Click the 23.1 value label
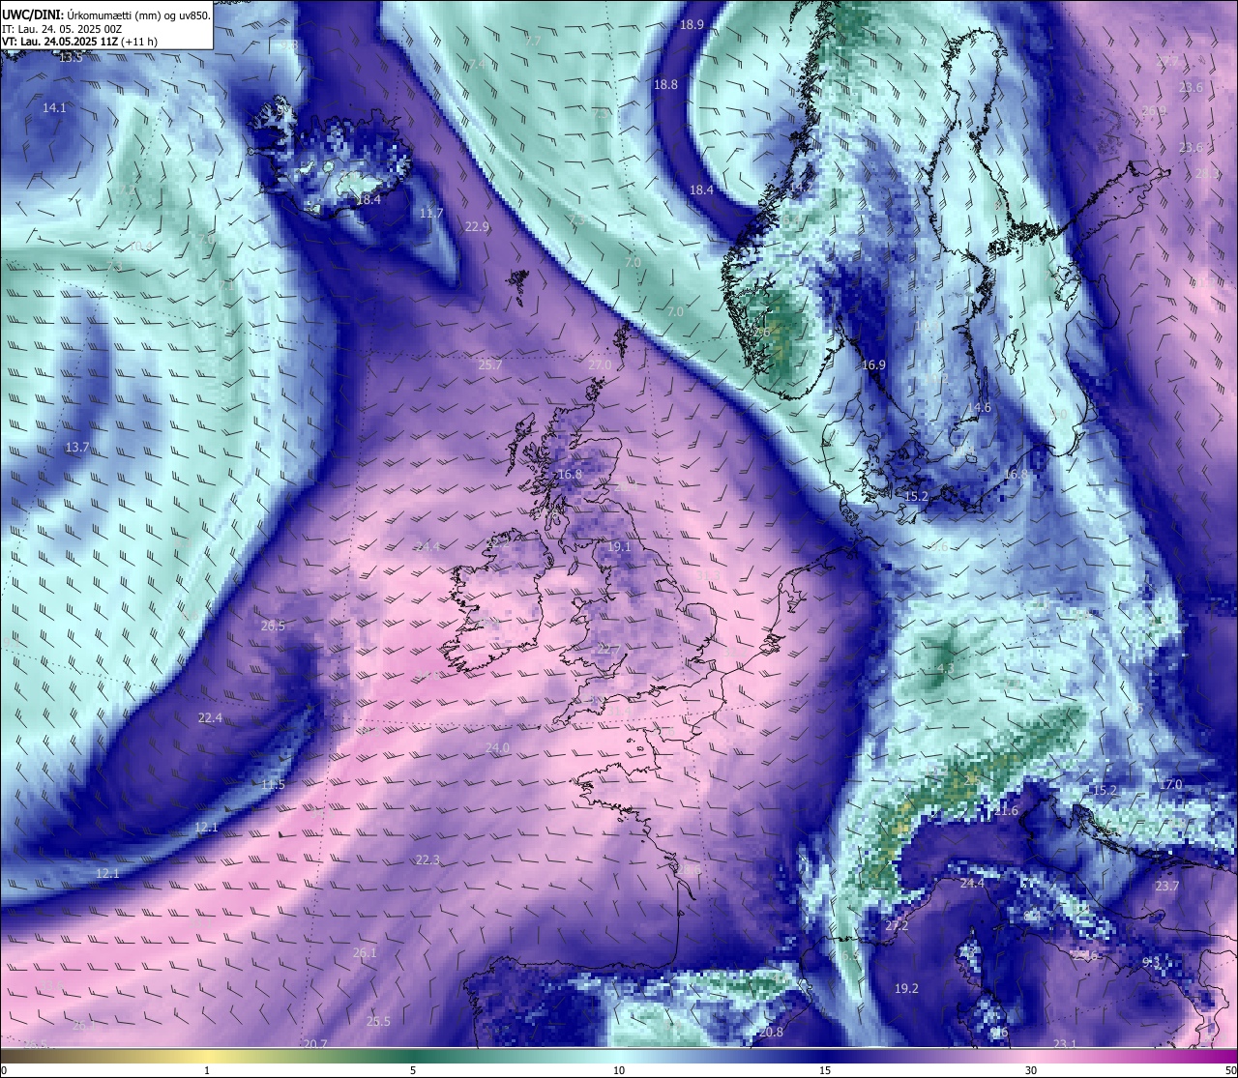 tap(1065, 1044)
